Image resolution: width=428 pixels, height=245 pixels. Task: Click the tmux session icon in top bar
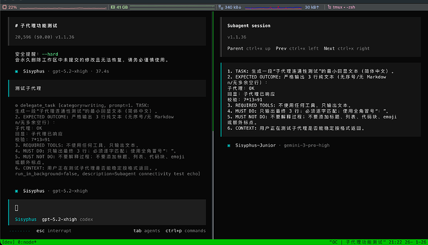329,7
